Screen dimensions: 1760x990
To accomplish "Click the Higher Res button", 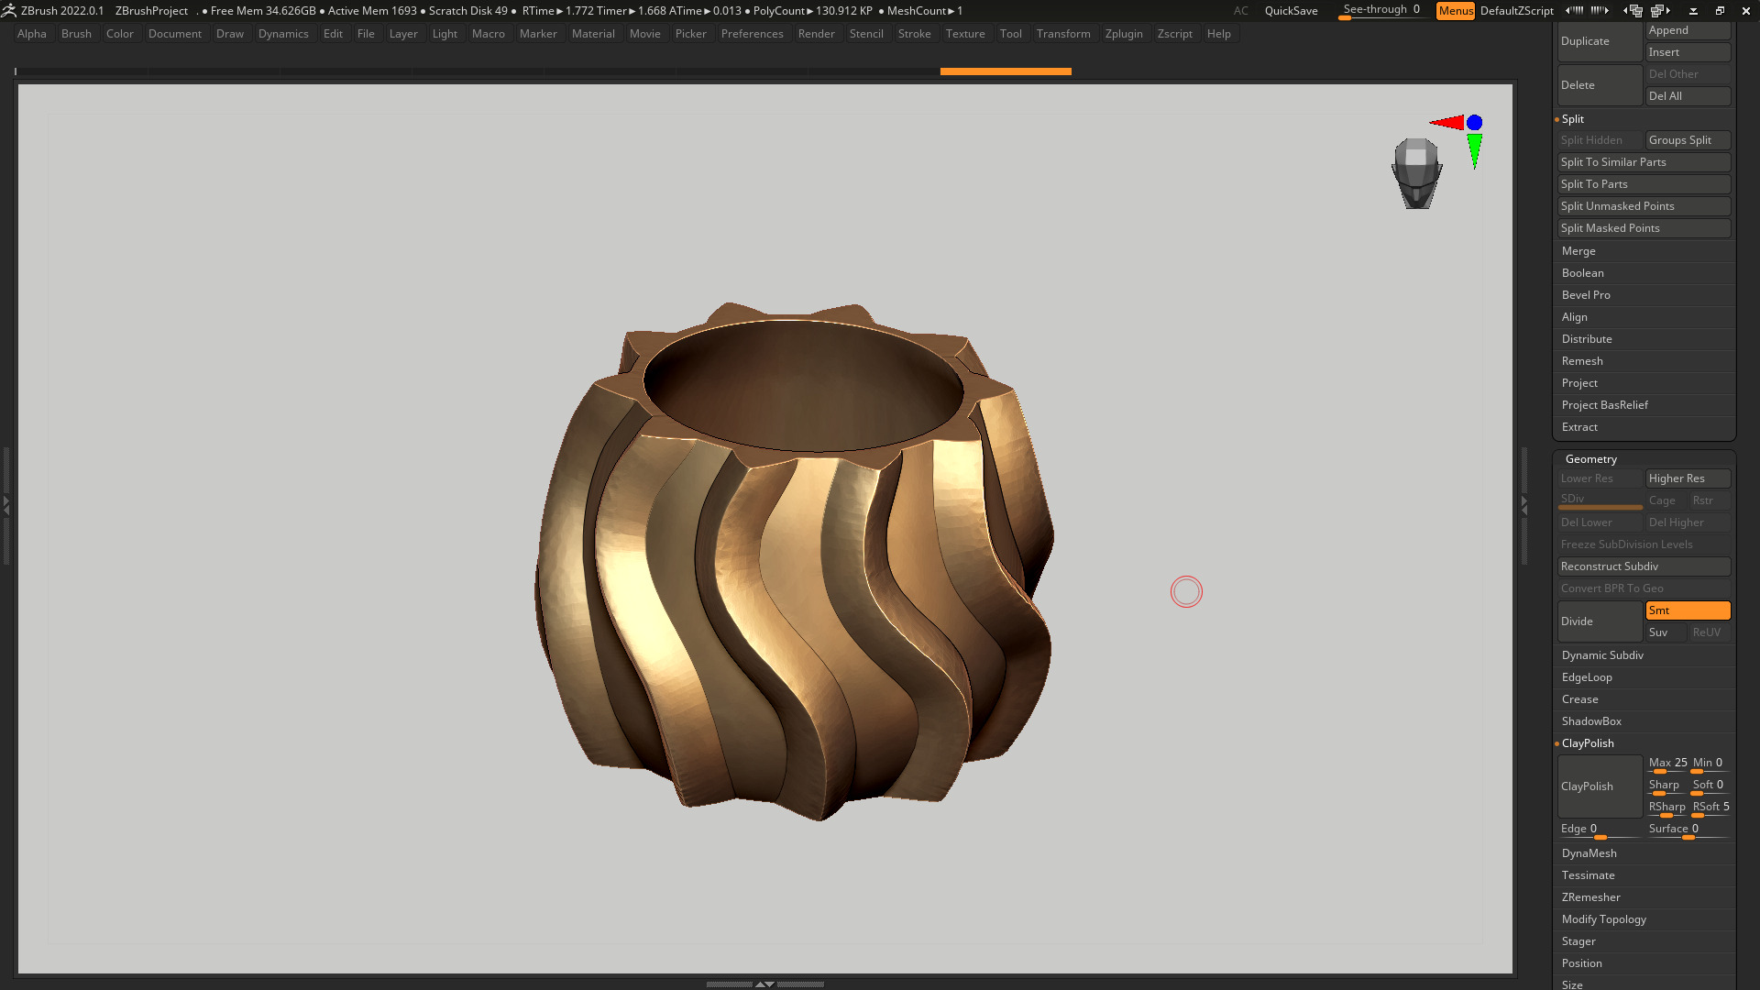I will pos(1688,478).
